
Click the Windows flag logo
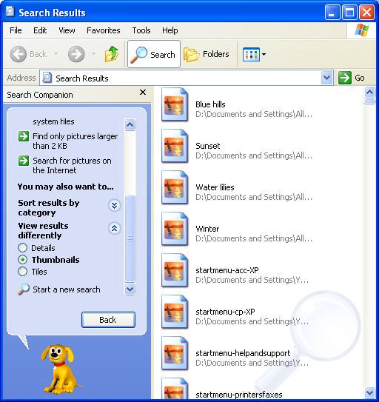362,30
